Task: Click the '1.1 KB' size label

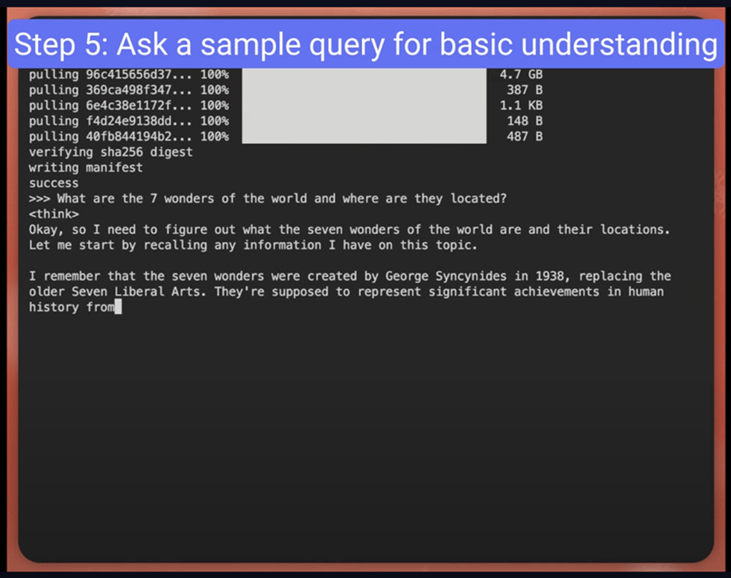Action: pos(521,106)
